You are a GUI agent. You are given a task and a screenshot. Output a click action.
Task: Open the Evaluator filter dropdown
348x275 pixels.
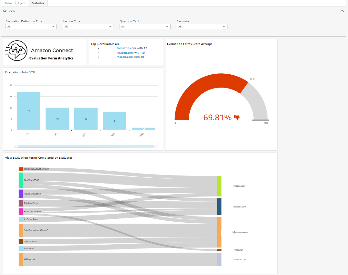[202, 26]
